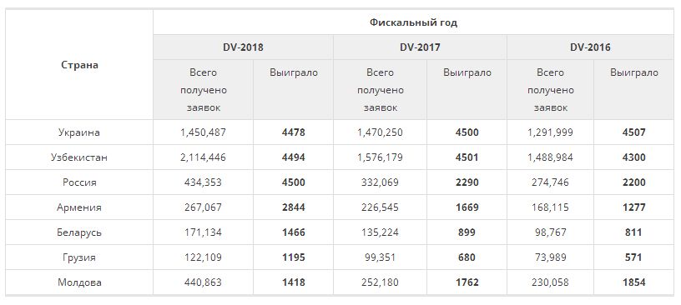This screenshot has height=305, width=681.
Task: Click the Россия country cell
Action: pos(79,182)
